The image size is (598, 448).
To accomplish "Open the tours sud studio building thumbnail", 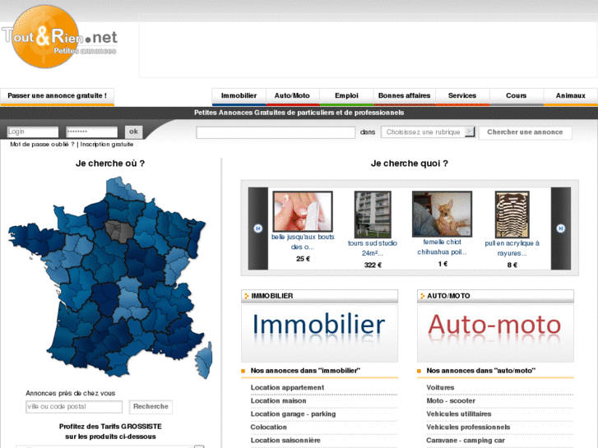I will [x=373, y=215].
